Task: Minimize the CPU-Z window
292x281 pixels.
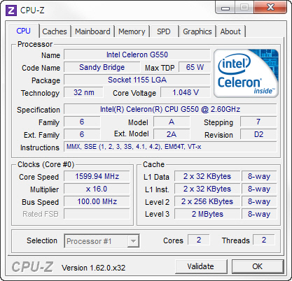Action: [225, 8]
